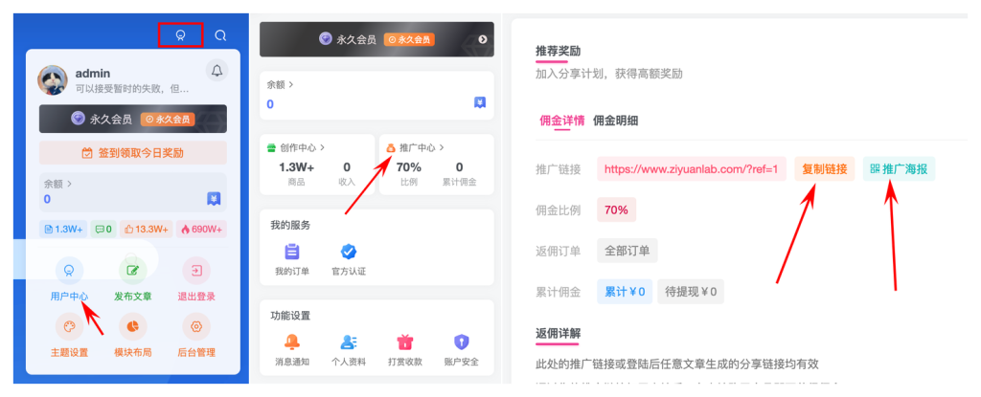
Task: Open 推广中心 promotion center
Action: (416, 148)
